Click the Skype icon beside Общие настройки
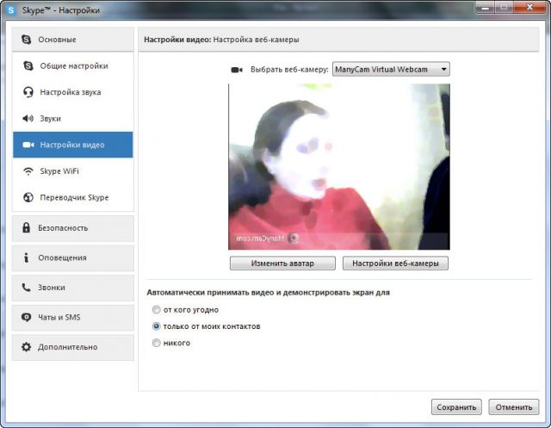 [28, 65]
